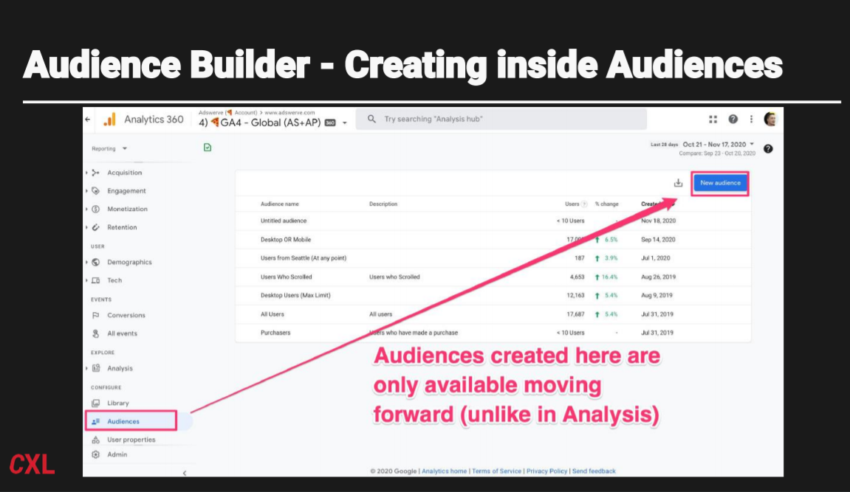Open the three-dot overflow menu icon
The height and width of the screenshot is (492, 850).
(x=751, y=118)
